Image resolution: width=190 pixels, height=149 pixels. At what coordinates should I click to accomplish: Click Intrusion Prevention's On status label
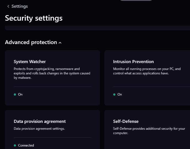coord(120,94)
